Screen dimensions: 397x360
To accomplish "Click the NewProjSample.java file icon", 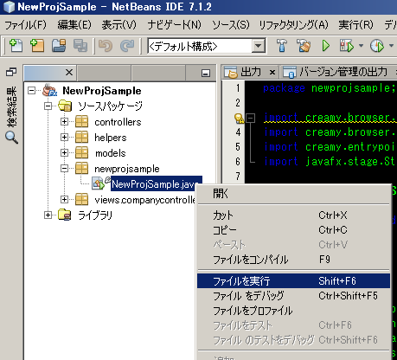I will (98, 183).
